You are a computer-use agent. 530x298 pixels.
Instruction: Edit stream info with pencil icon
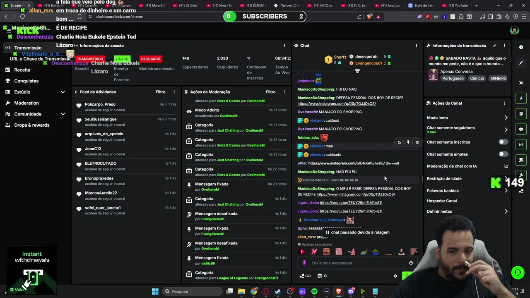[x=494, y=46]
